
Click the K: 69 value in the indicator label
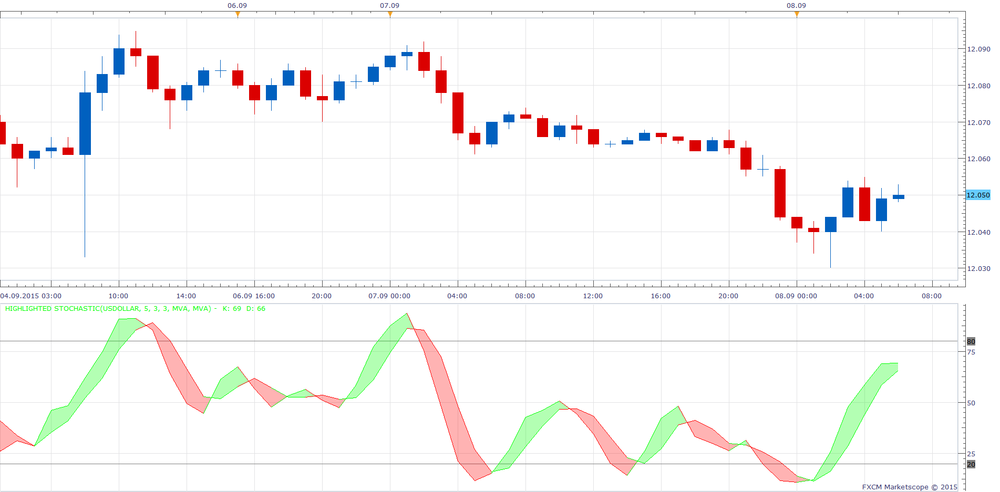click(x=232, y=309)
